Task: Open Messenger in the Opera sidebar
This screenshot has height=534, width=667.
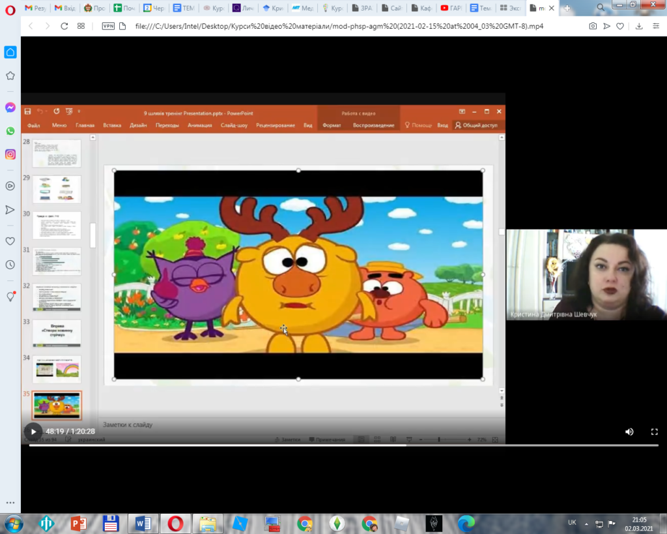Action: (x=10, y=108)
